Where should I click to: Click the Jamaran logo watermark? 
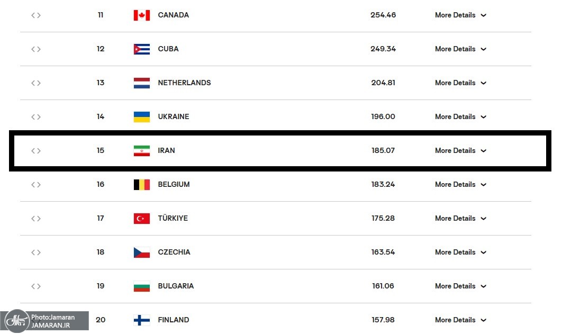(x=16, y=321)
